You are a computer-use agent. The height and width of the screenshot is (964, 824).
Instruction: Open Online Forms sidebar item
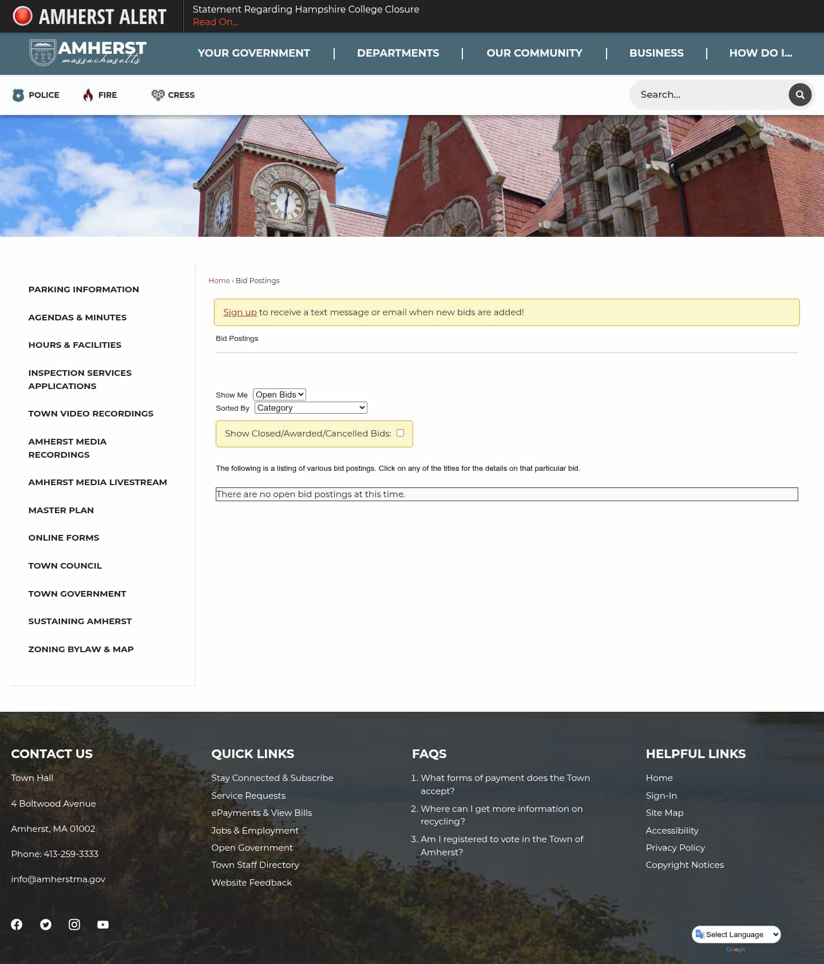pyautogui.click(x=64, y=538)
